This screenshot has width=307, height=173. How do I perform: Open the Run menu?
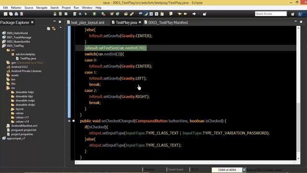[76, 8]
